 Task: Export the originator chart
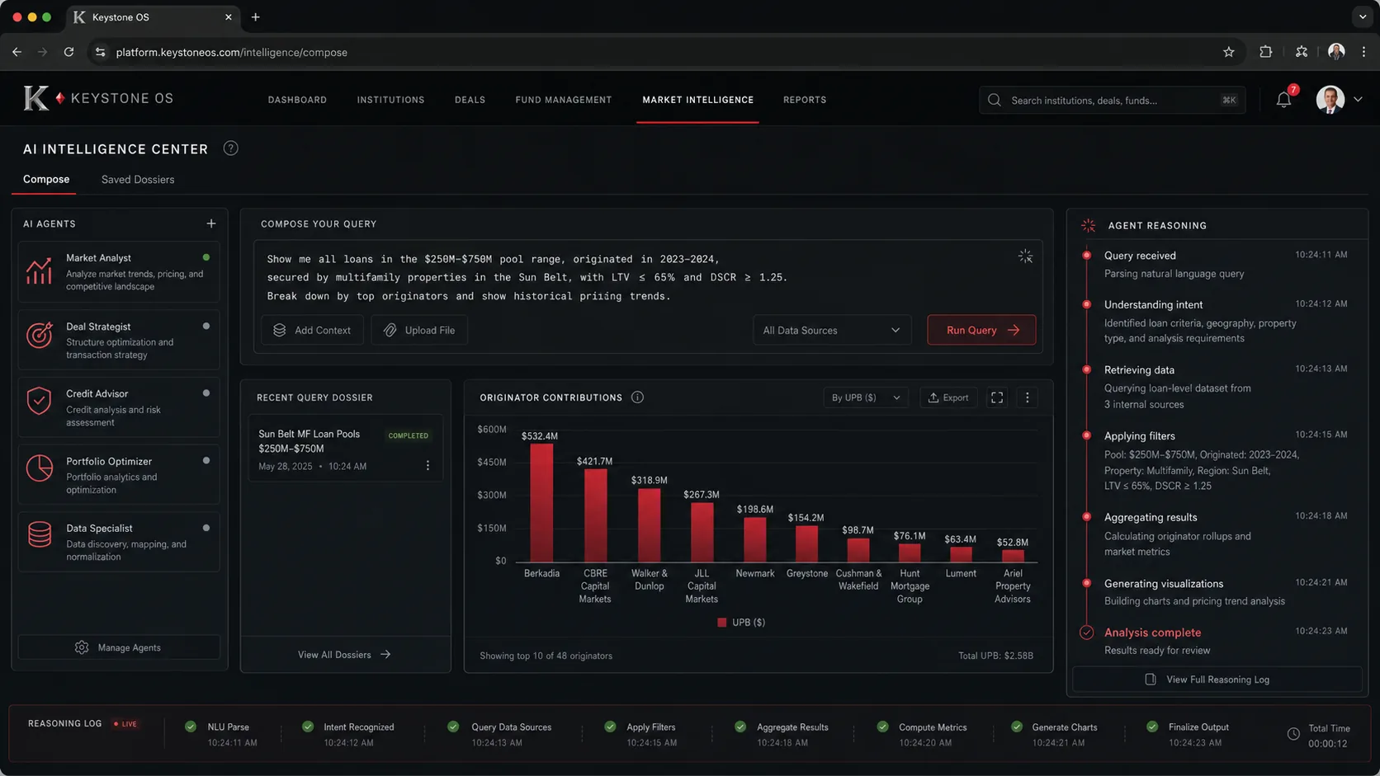point(948,397)
